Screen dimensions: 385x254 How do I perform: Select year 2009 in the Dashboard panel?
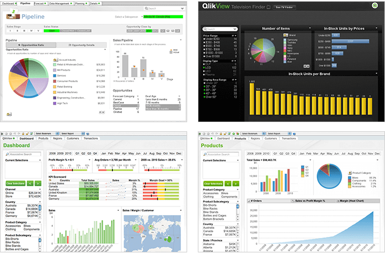click(x=60, y=154)
